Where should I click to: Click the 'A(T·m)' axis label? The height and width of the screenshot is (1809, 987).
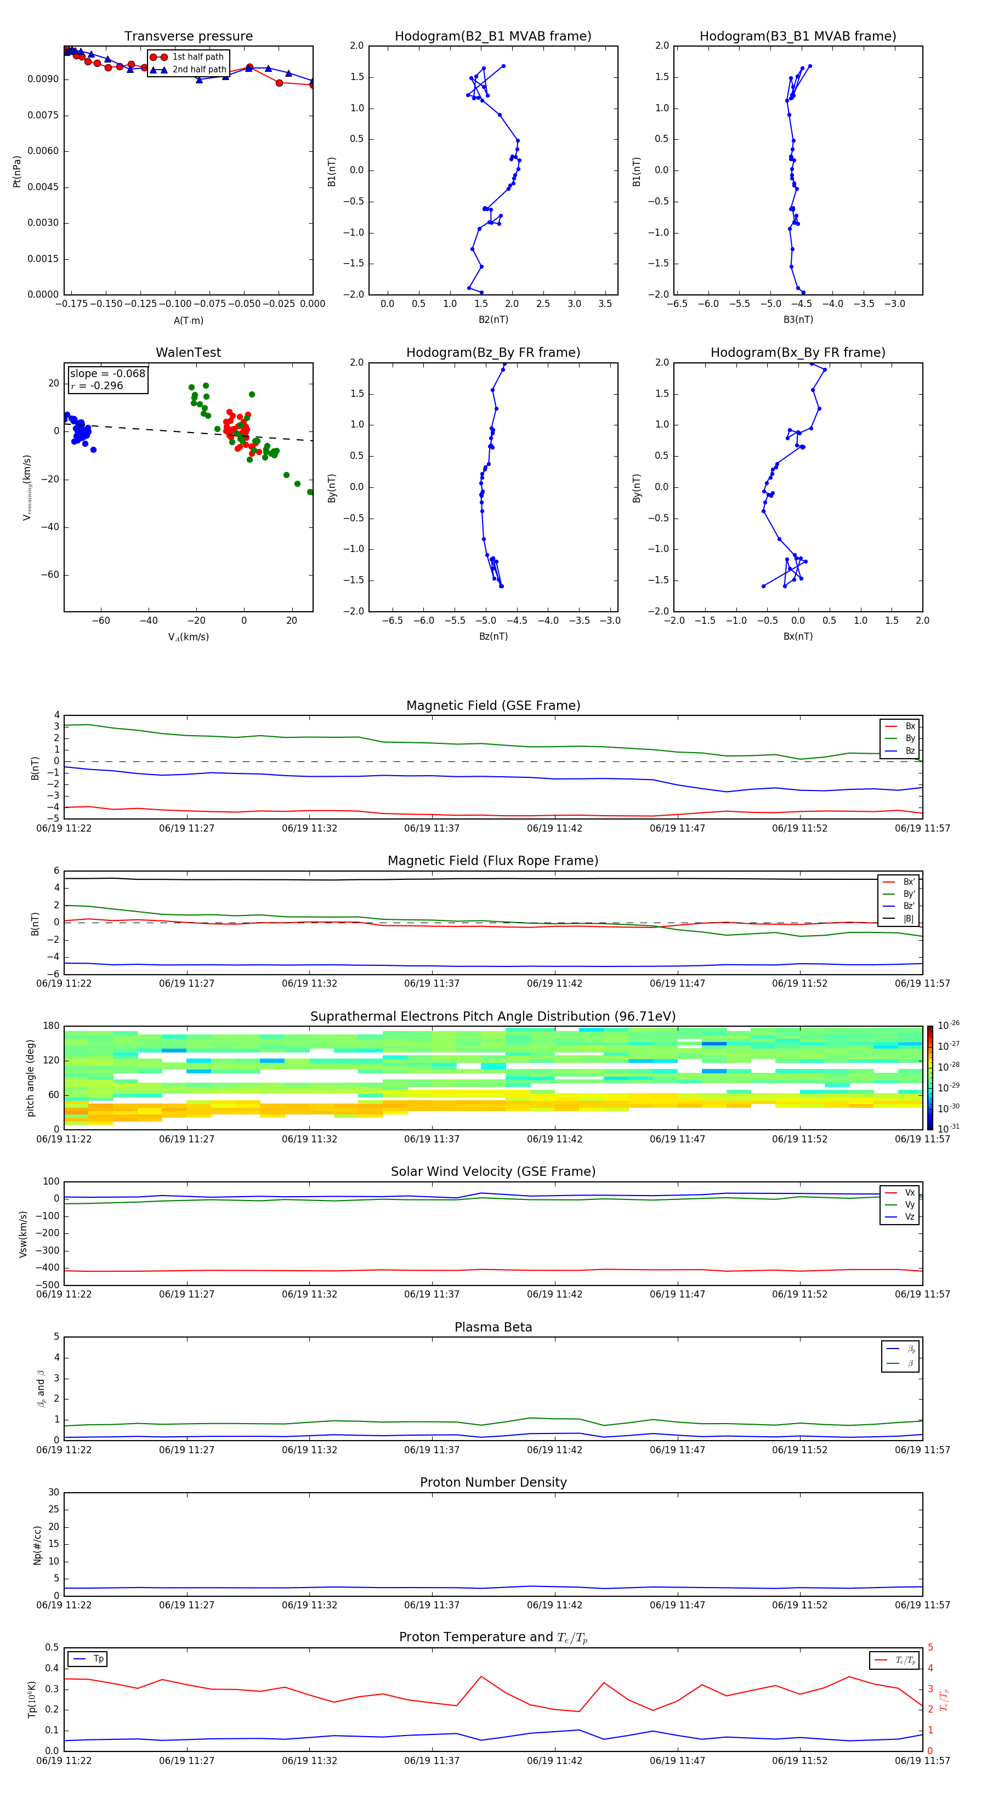188,321
